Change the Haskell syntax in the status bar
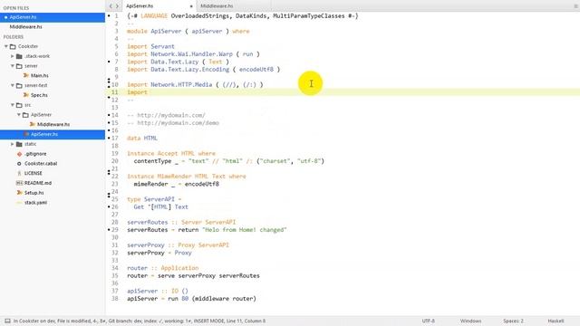This screenshot has height=326, width=580. click(x=556, y=321)
